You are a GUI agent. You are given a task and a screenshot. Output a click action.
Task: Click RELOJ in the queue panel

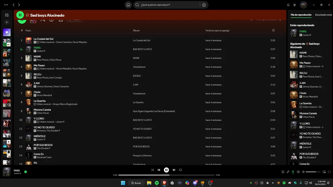point(303,73)
